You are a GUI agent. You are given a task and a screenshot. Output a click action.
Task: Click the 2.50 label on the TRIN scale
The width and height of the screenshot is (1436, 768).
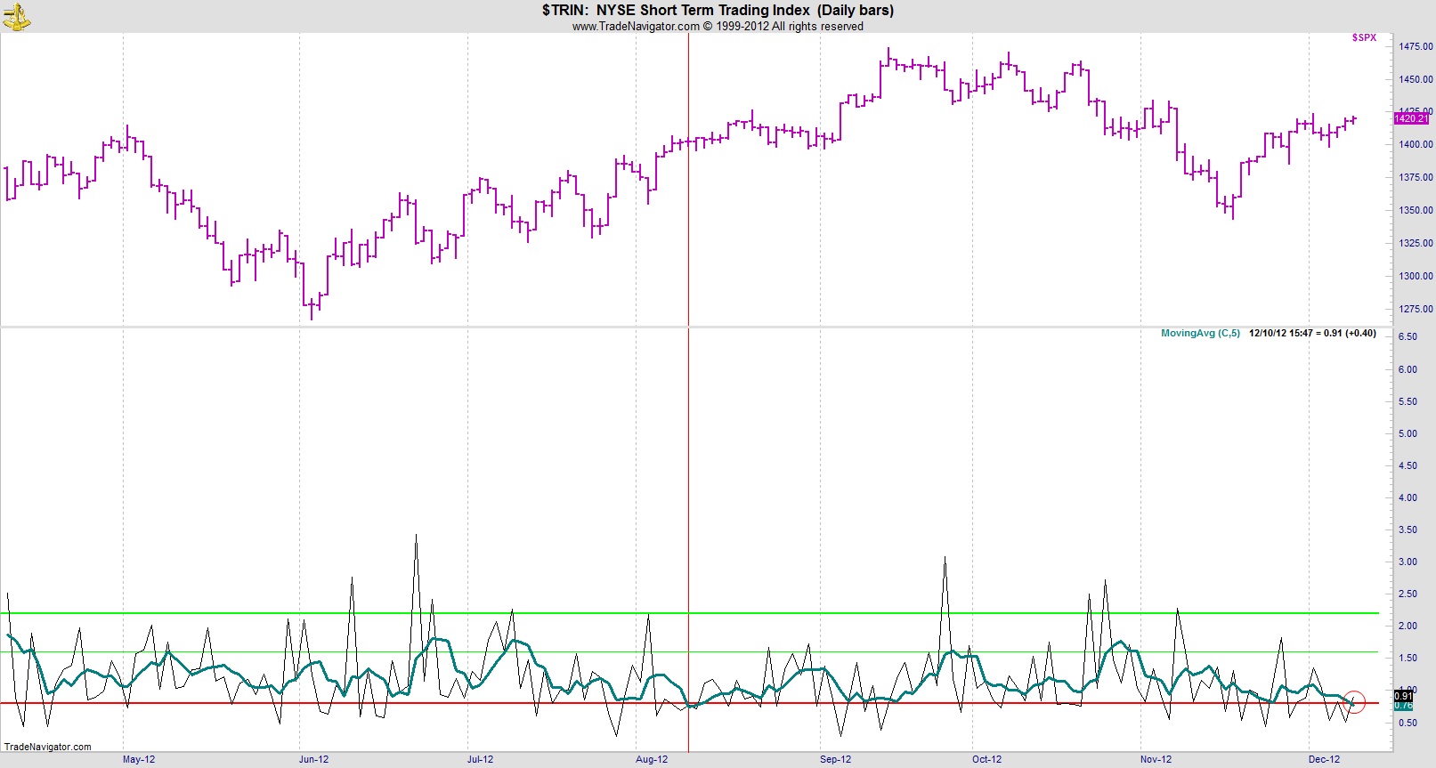(1408, 594)
